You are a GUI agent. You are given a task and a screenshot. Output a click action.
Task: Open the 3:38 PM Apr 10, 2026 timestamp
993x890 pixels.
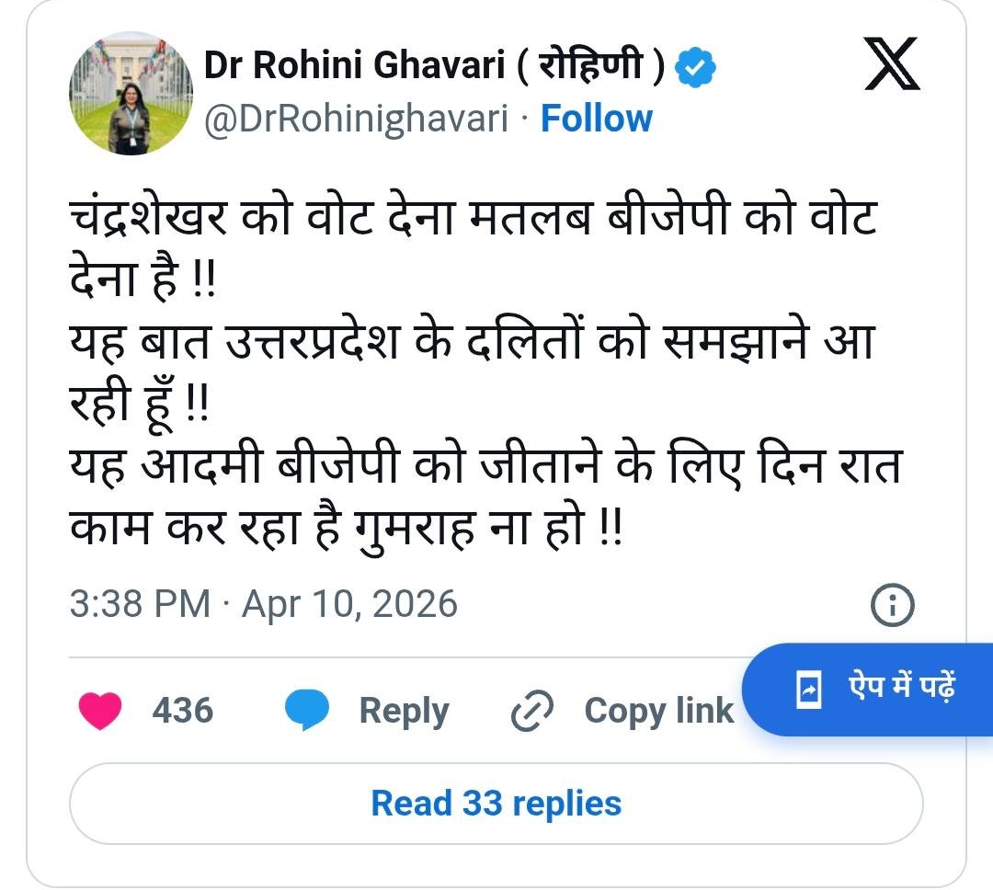[264, 603]
